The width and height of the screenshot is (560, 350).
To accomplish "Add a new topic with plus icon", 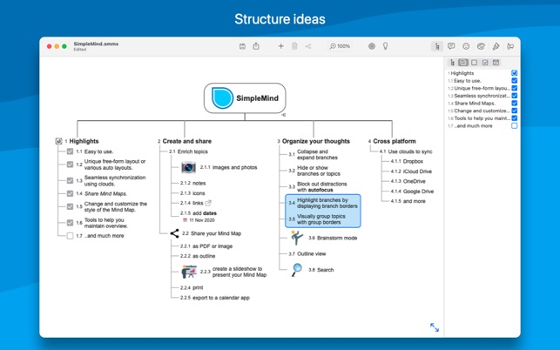I will click(281, 46).
